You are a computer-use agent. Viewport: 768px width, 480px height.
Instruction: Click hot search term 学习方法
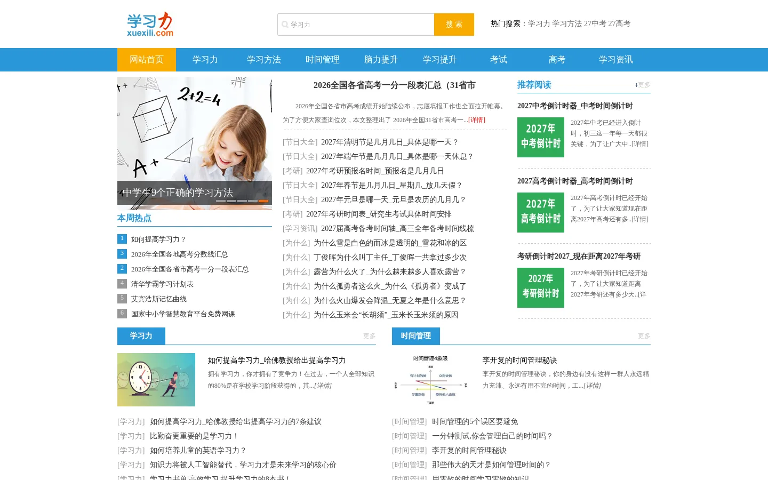[567, 24]
